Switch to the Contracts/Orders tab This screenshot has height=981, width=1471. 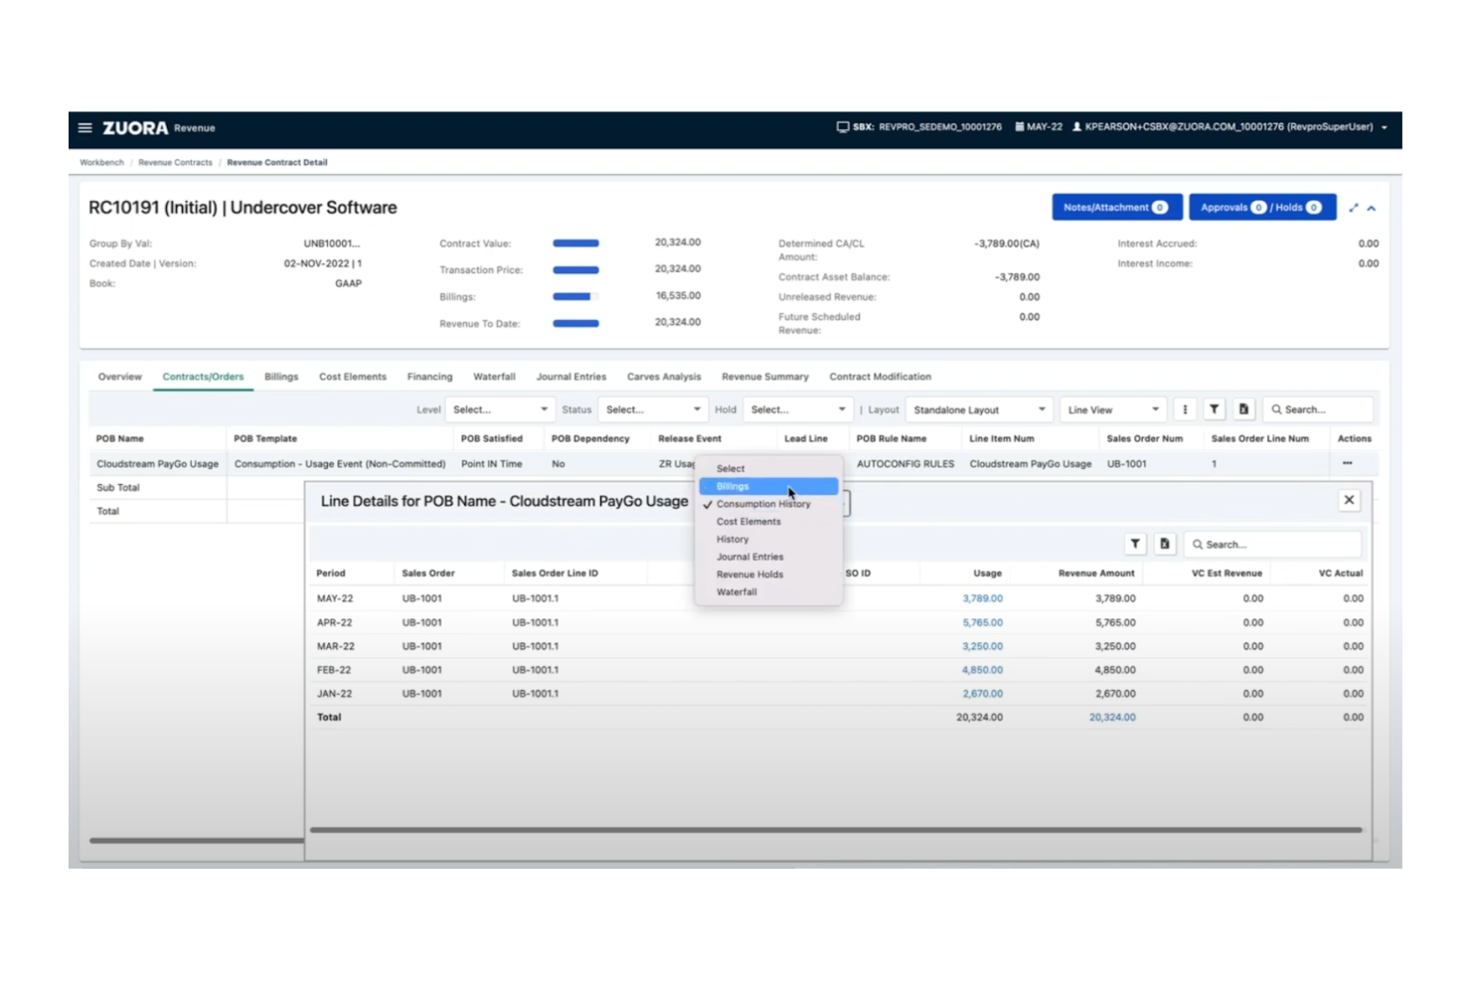tap(203, 377)
